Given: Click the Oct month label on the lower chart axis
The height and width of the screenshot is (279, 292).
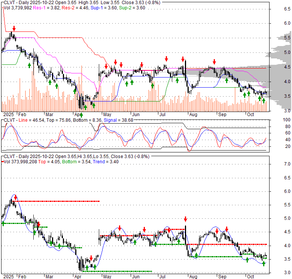Looking at the screenshot, I should click(x=250, y=277).
